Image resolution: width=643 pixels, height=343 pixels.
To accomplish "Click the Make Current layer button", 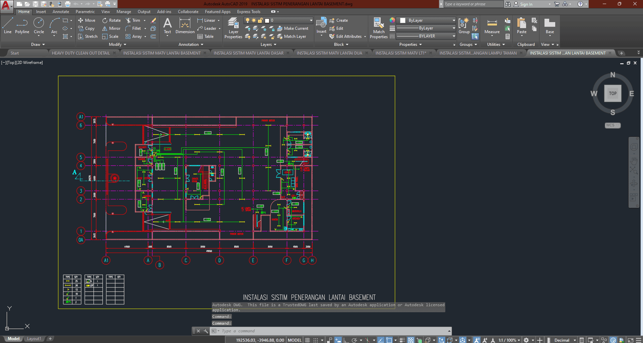I will [293, 28].
